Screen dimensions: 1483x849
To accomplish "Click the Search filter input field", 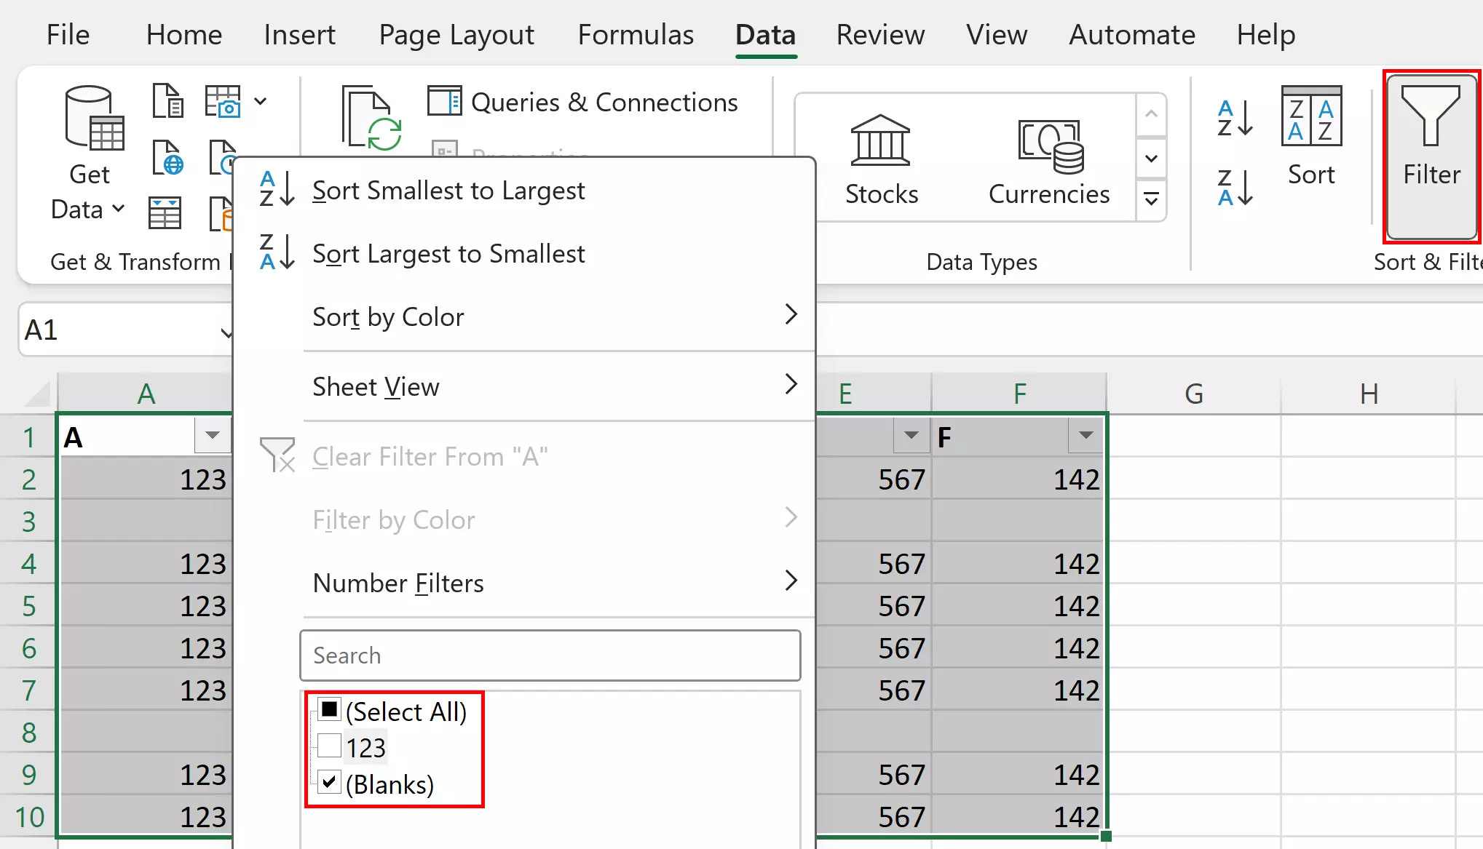I will click(550, 655).
